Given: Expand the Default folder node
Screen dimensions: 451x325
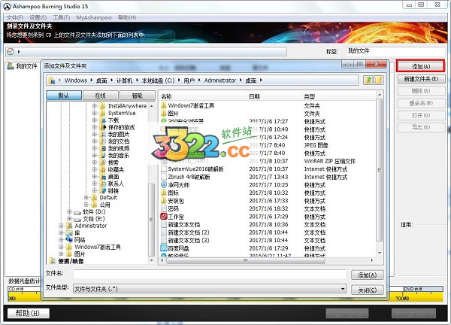Looking at the screenshot, I should coord(86,197).
